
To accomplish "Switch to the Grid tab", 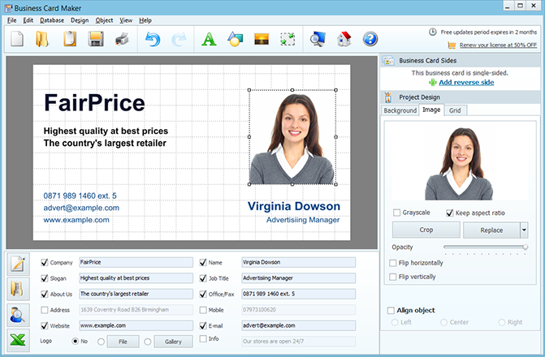I will (455, 110).
